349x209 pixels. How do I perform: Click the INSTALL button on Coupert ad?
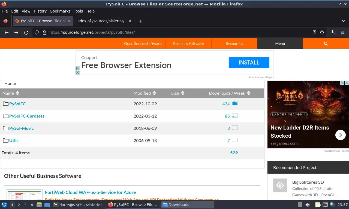pyautogui.click(x=249, y=63)
